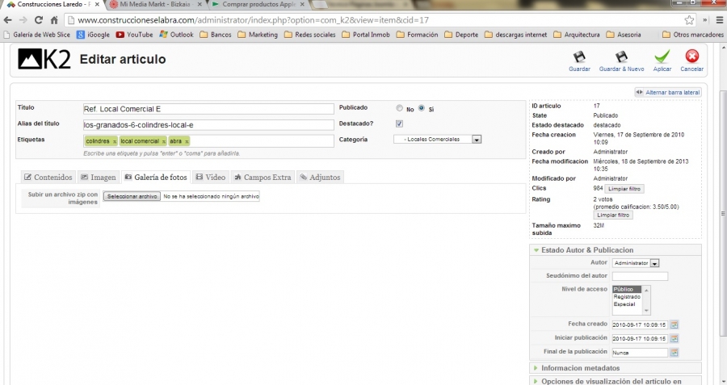Open the browser home page icon
This screenshot has height=385, width=727.
coord(54,20)
